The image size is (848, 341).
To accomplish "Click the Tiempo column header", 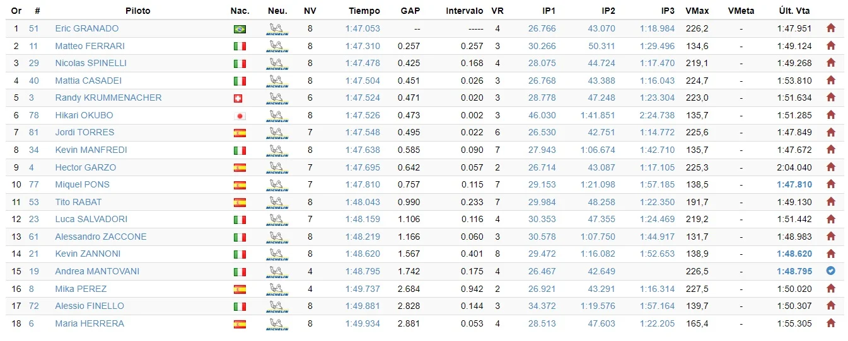I will click(x=364, y=11).
